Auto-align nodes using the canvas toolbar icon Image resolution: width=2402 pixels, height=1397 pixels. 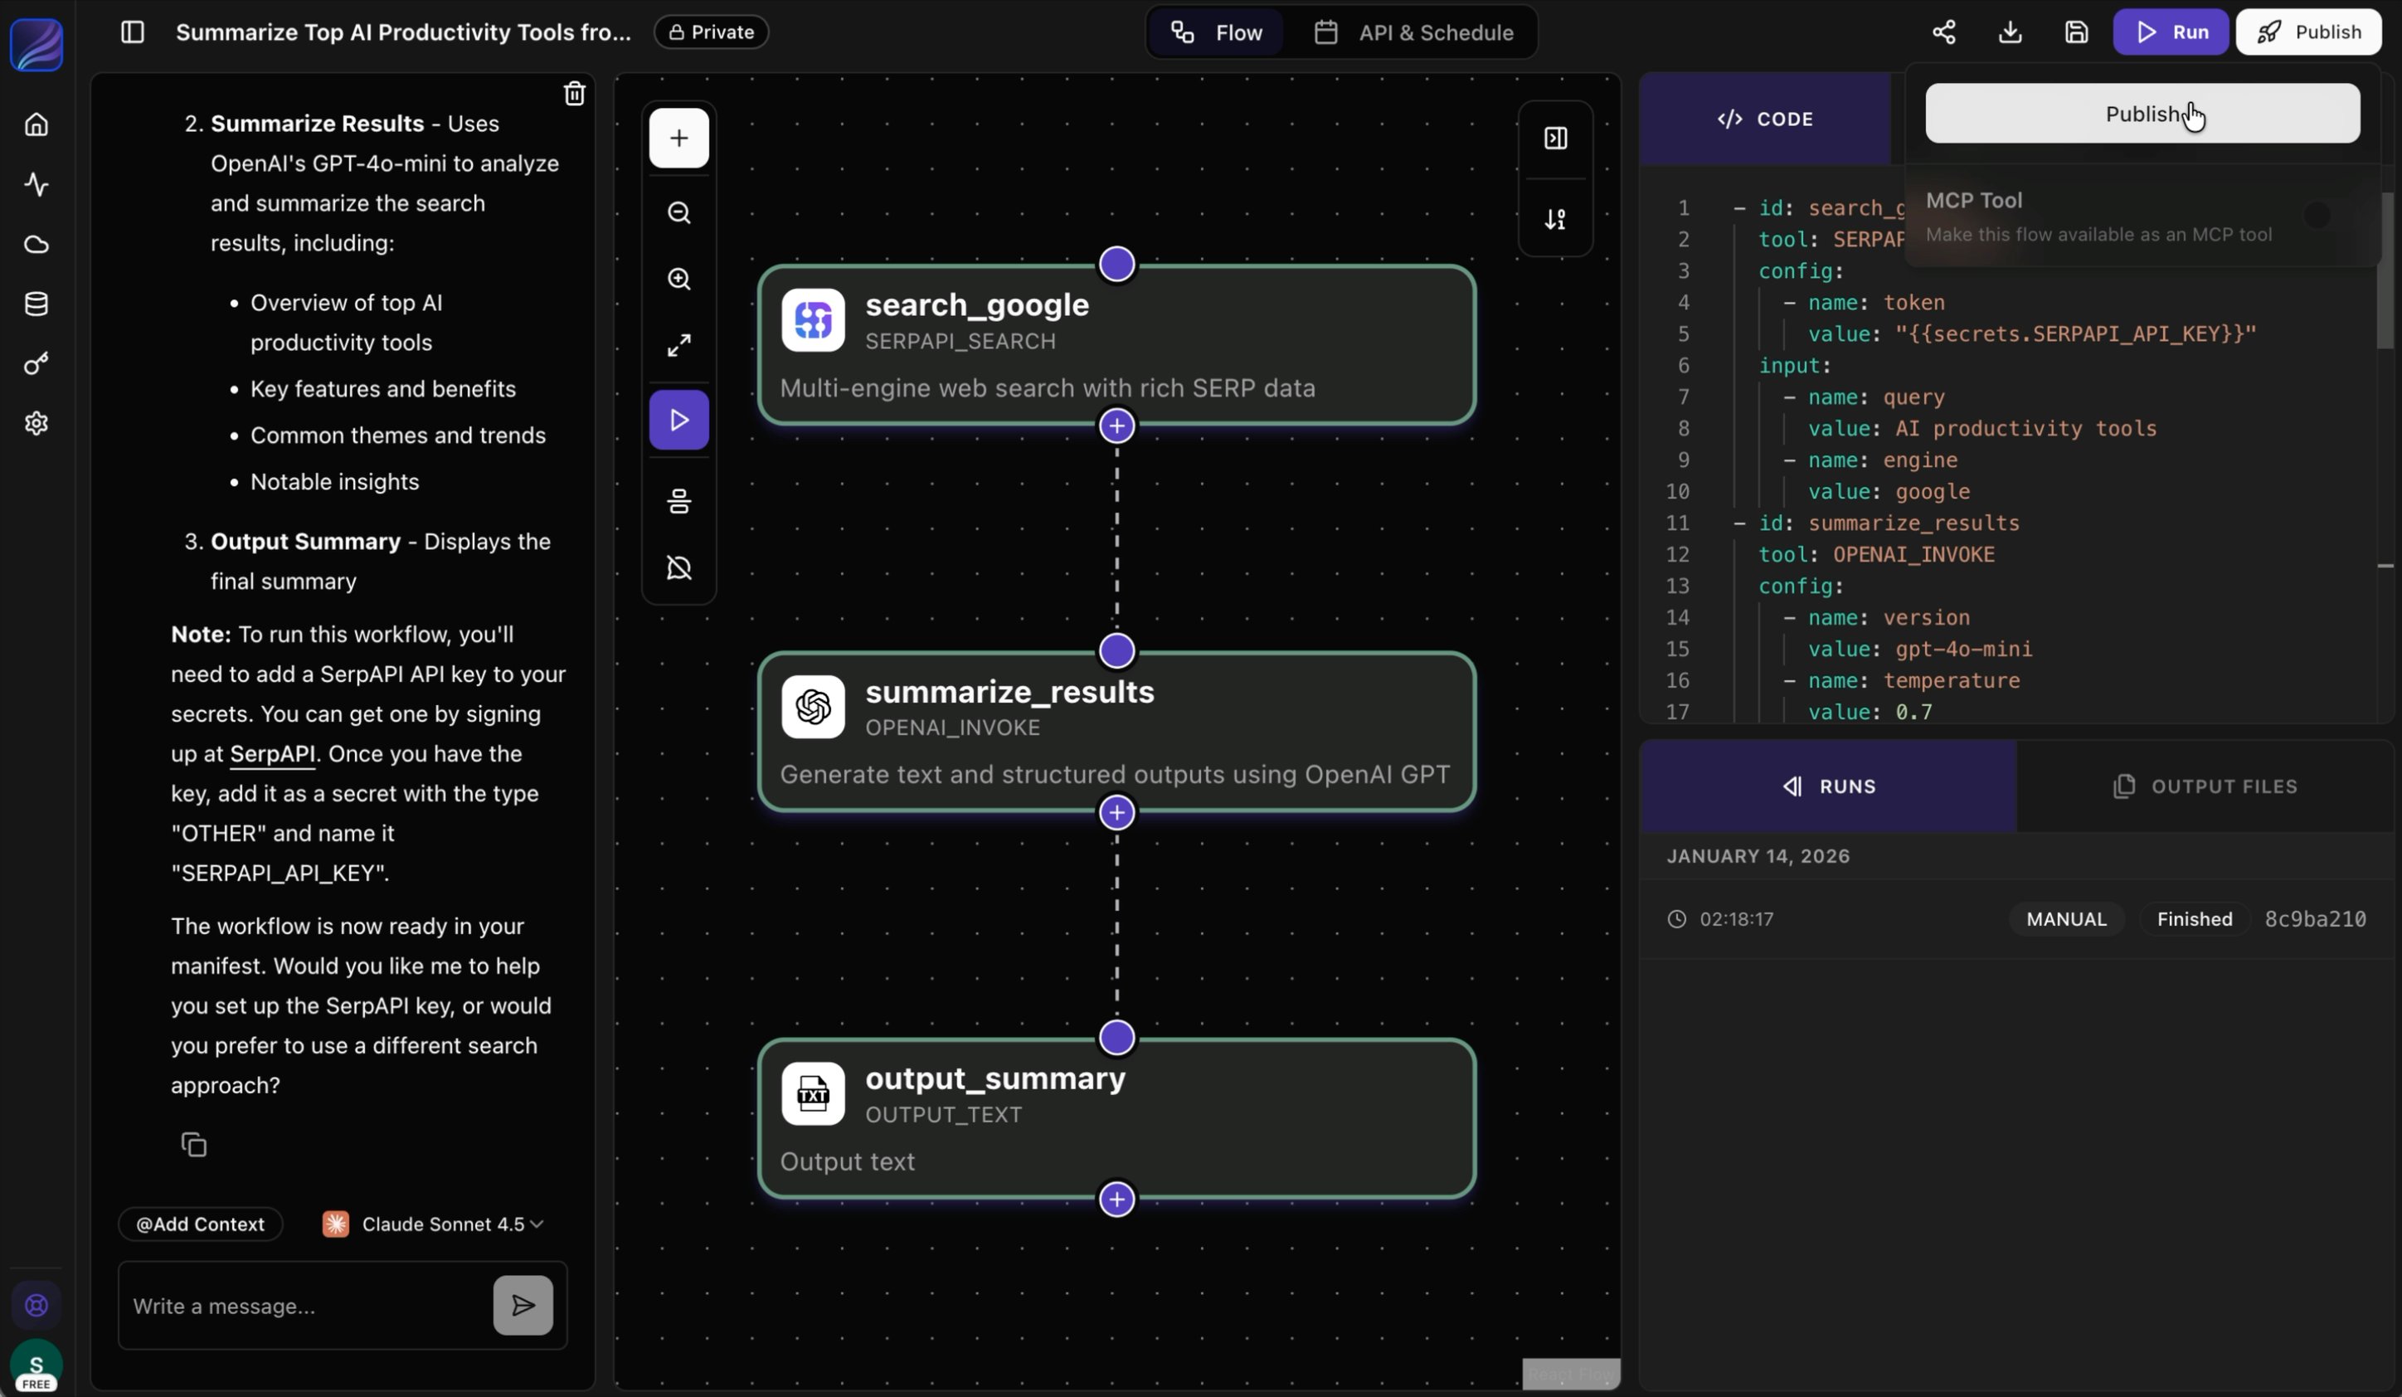(x=678, y=502)
